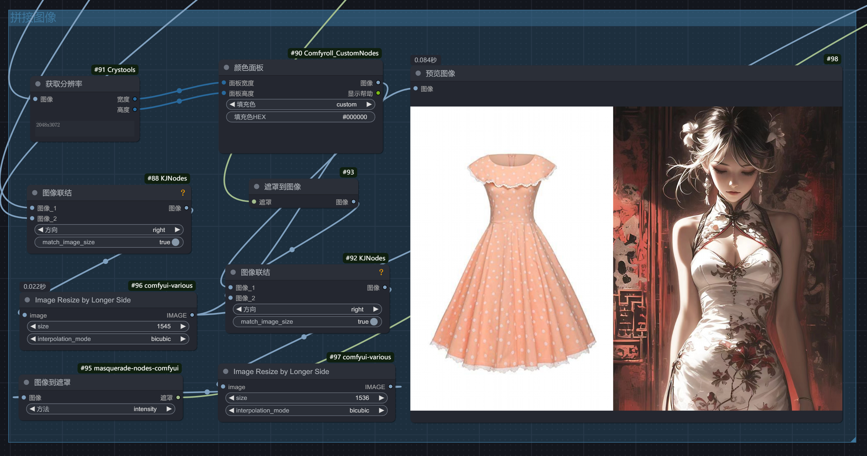
Task: Collapse the 遮罩到图像 node via its dot
Action: [x=257, y=186]
